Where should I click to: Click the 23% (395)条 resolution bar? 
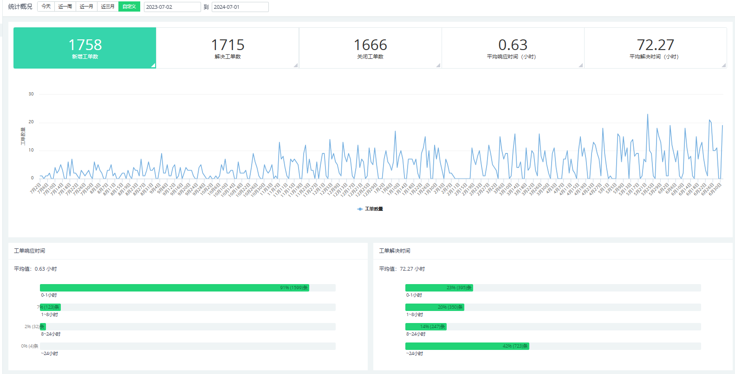click(439, 288)
